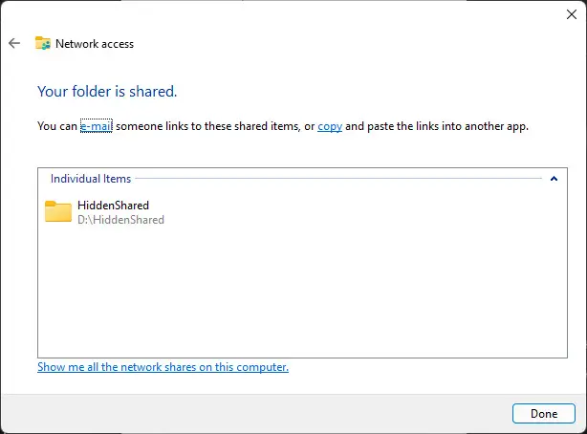
Task: Click the HiddenShared folder icon
Action: pos(58,211)
